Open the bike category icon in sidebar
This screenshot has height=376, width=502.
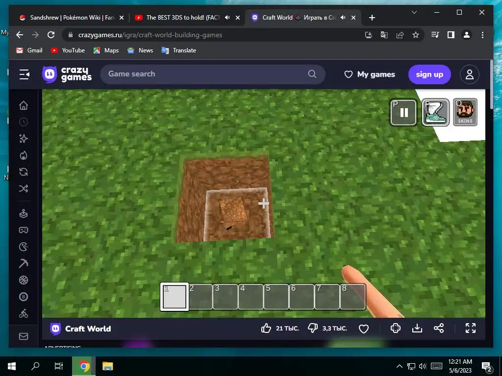click(x=24, y=313)
